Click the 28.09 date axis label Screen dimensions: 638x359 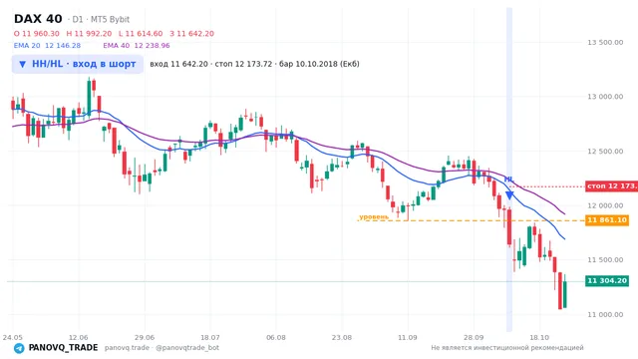474,337
